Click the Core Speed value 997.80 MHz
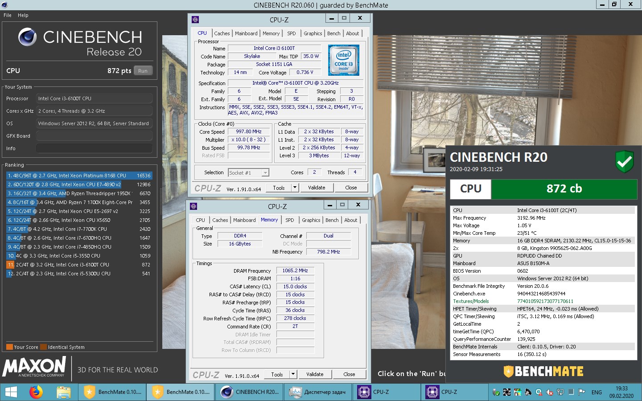 [249, 131]
